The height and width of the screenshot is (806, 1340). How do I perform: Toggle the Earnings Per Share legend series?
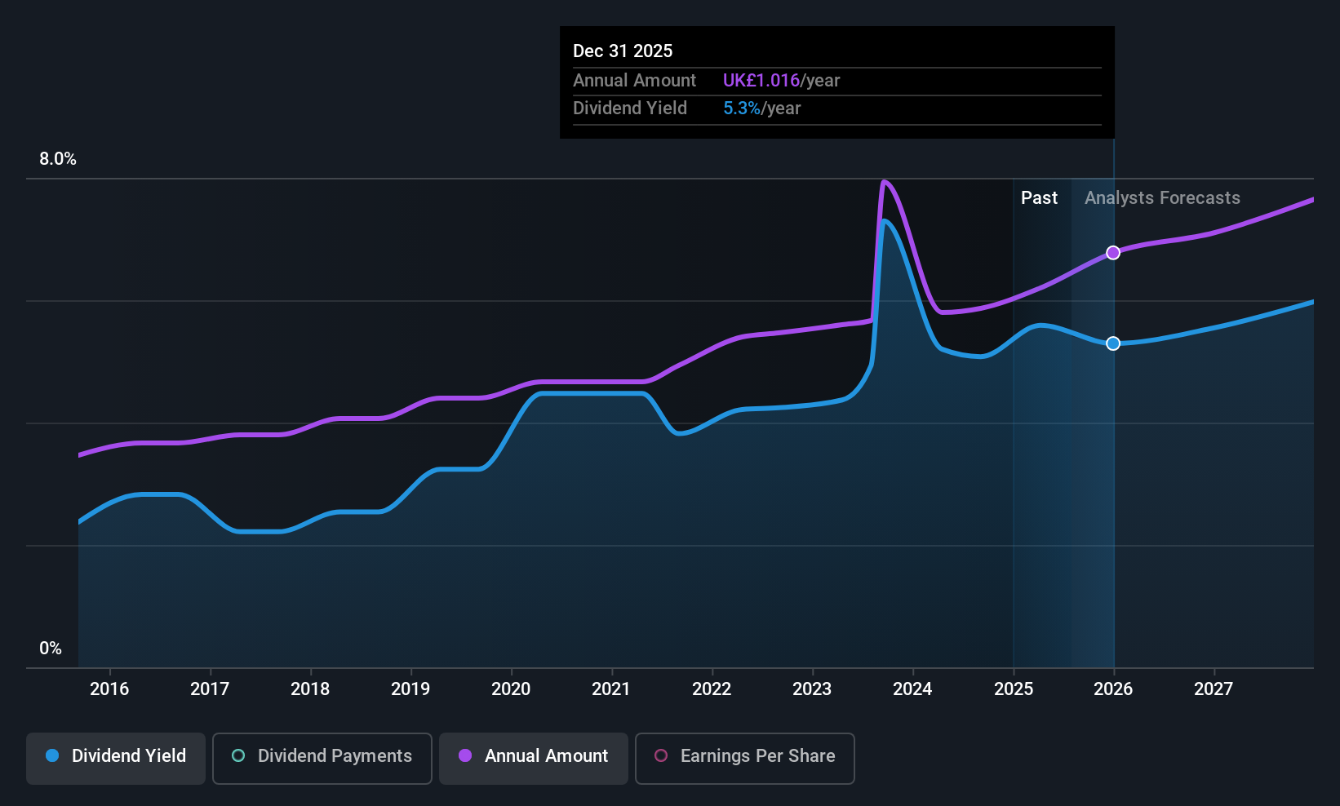(745, 758)
